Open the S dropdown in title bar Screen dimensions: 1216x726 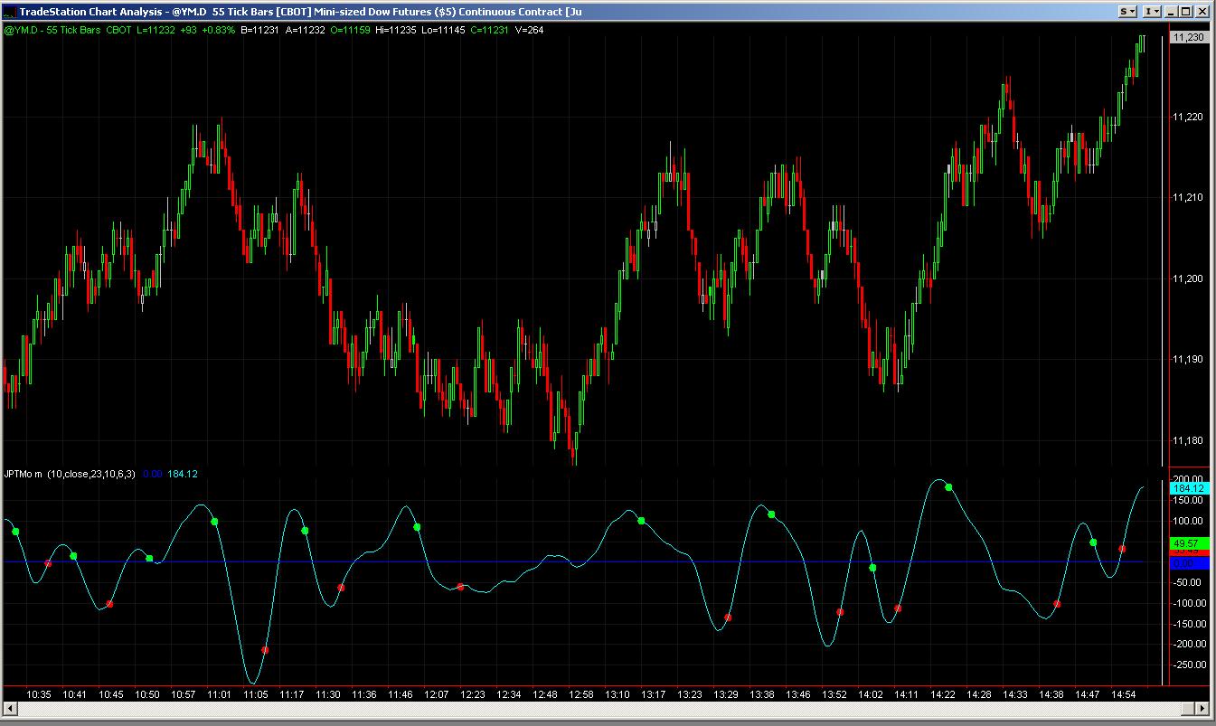[x=1127, y=11]
